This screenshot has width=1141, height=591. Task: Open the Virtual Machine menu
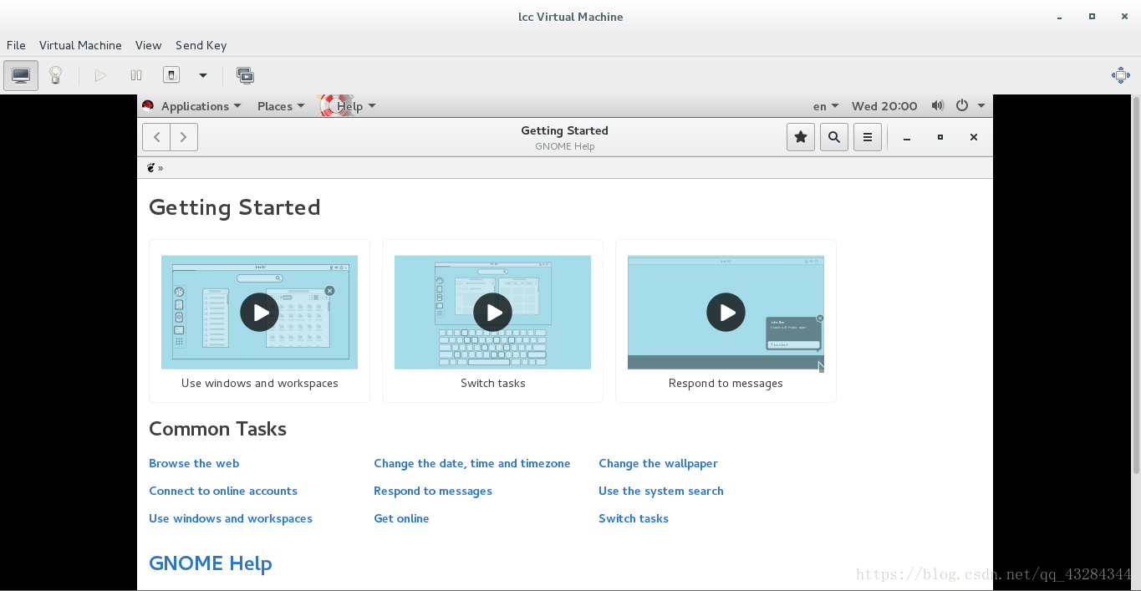tap(80, 45)
